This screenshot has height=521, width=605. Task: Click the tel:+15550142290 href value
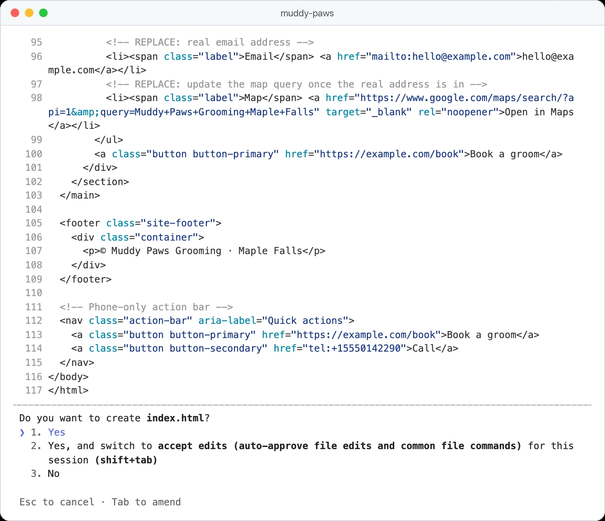pyautogui.click(x=354, y=348)
